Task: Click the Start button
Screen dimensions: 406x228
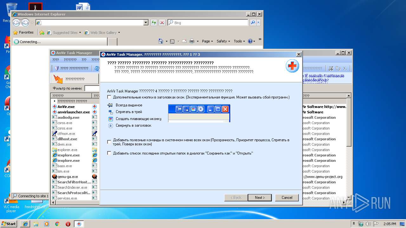Action: point(9,224)
